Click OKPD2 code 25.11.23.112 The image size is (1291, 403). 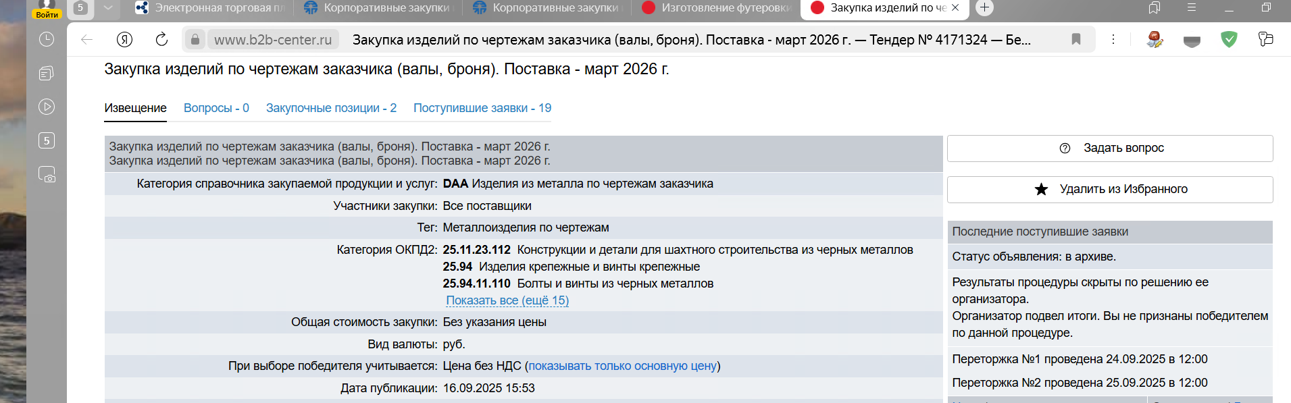(x=476, y=250)
